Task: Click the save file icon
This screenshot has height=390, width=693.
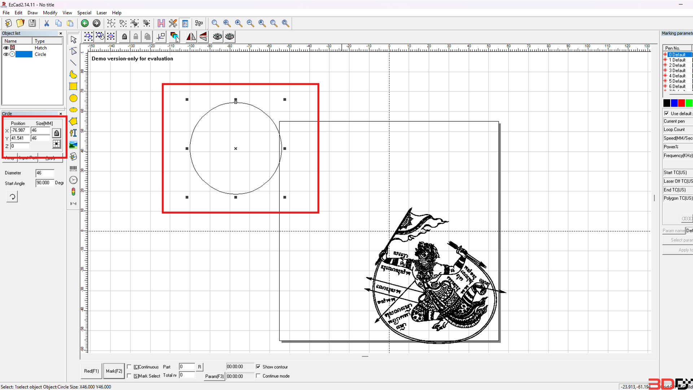Action: coord(32,23)
